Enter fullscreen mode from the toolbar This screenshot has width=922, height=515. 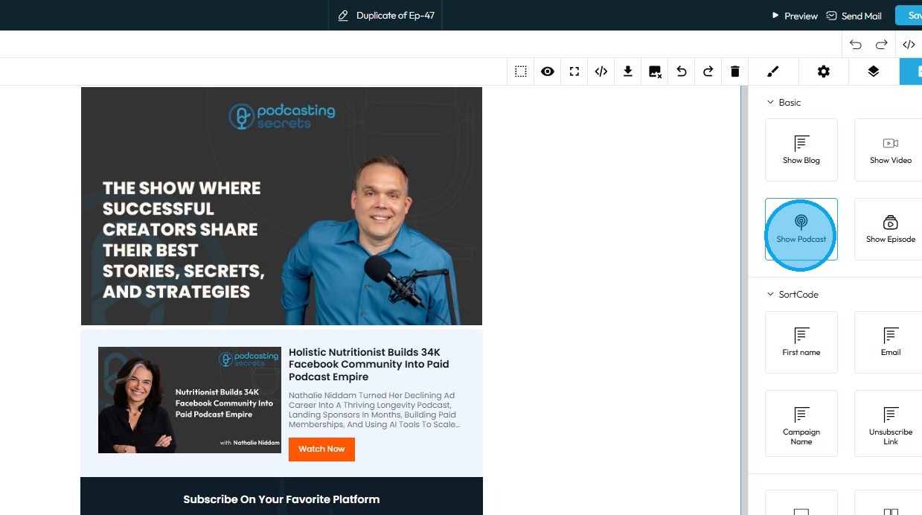tap(574, 71)
